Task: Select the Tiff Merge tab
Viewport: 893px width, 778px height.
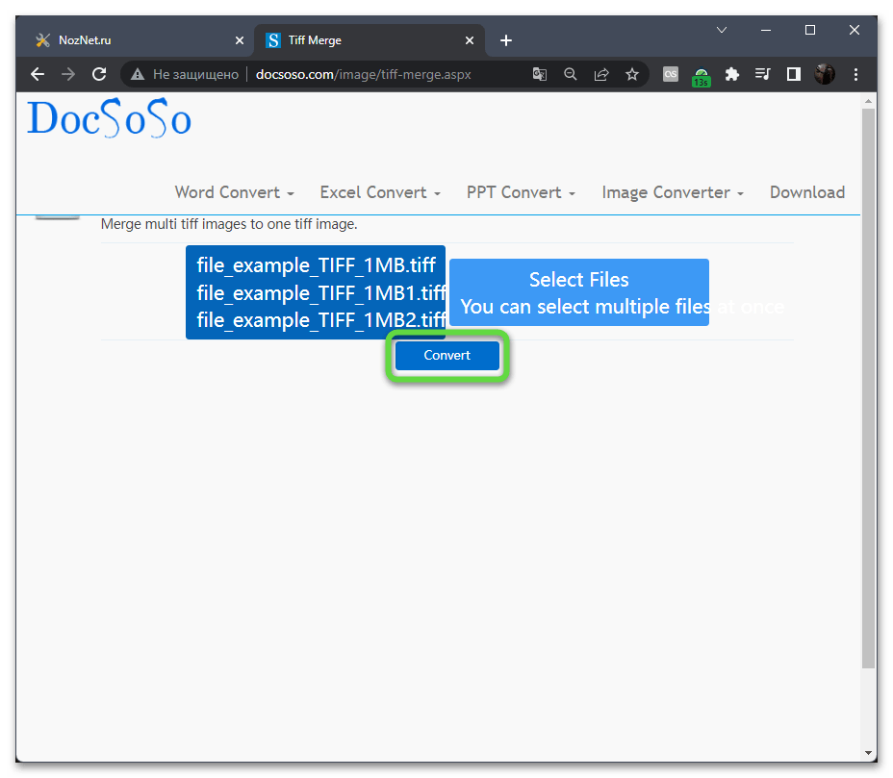Action: point(370,40)
